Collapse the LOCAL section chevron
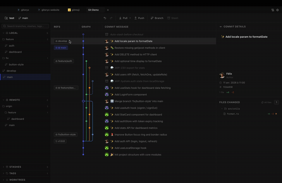 click(4, 33)
